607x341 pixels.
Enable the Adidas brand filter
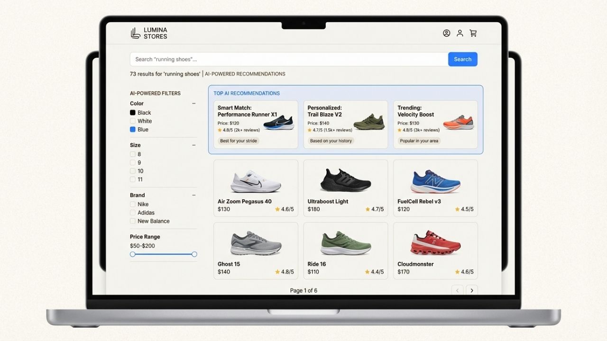(133, 213)
